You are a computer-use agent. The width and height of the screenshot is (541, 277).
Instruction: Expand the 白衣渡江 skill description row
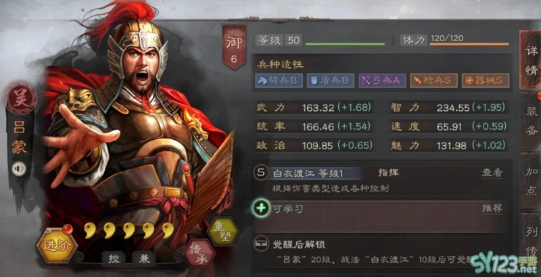point(380,181)
